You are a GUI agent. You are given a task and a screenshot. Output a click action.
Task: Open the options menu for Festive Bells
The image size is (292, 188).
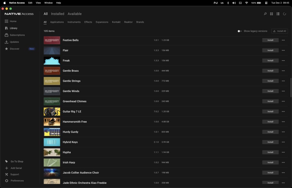(x=283, y=40)
